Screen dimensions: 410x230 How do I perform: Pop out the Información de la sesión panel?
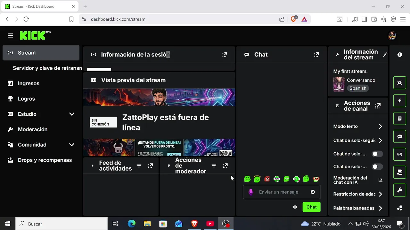click(225, 55)
